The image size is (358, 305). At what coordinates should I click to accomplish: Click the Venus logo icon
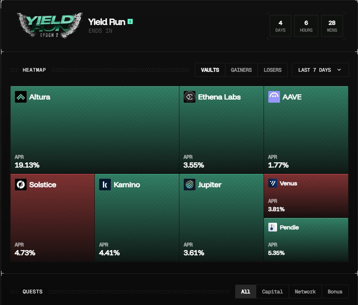[273, 183]
